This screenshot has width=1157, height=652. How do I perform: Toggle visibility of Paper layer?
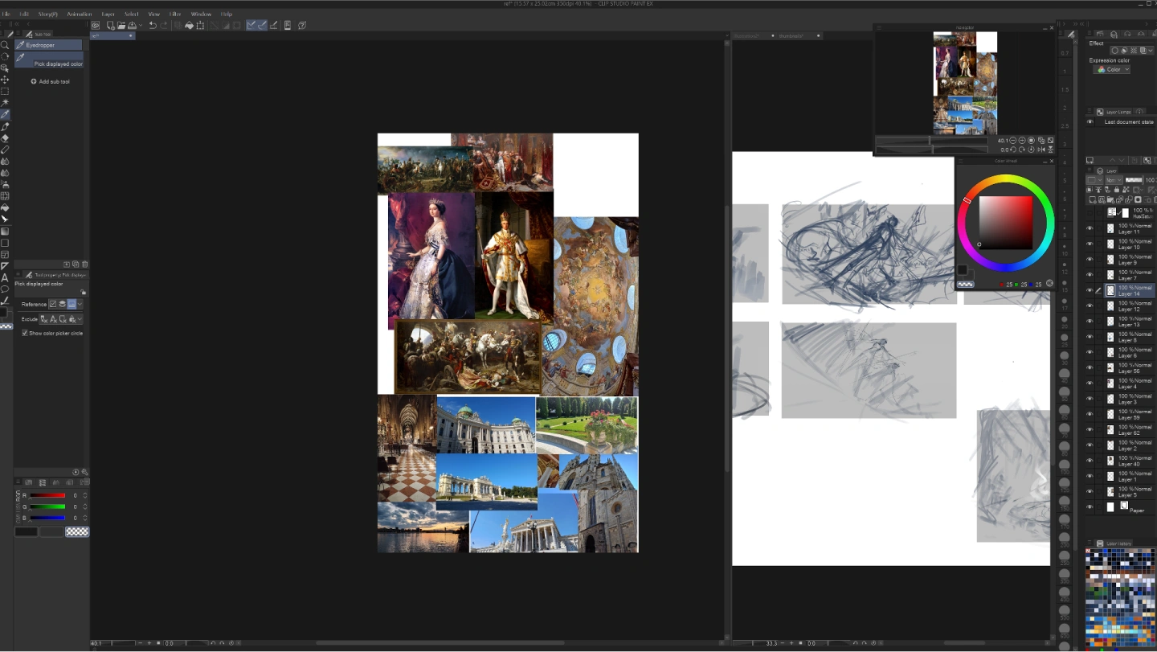[1090, 507]
